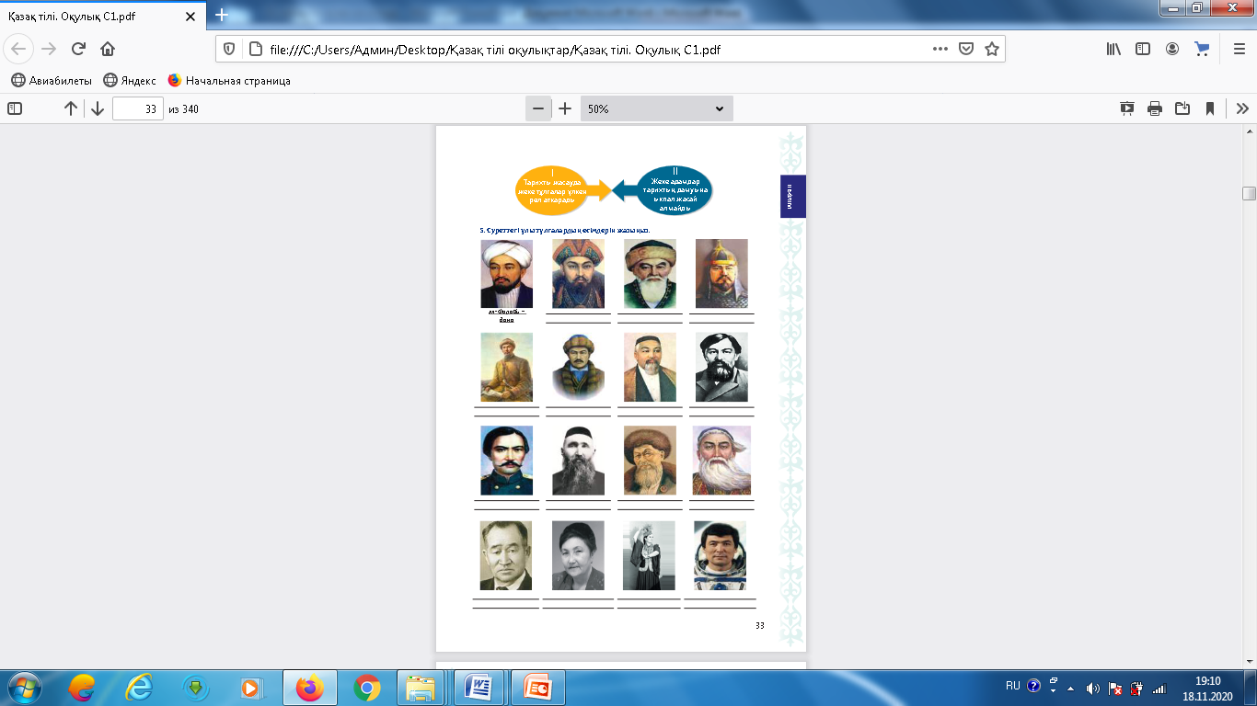Viewport: 1257px width, 706px height.
Task: Open the current view bookmark link
Action: click(x=1210, y=108)
